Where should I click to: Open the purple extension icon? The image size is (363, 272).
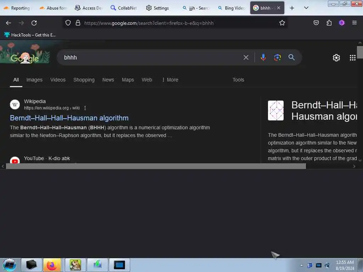tap(342, 23)
